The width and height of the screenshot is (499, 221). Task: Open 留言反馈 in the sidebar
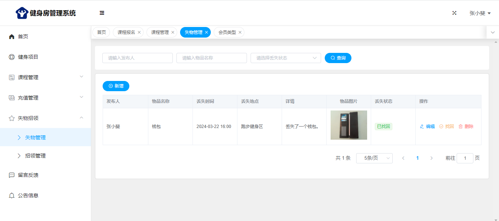[28, 175]
